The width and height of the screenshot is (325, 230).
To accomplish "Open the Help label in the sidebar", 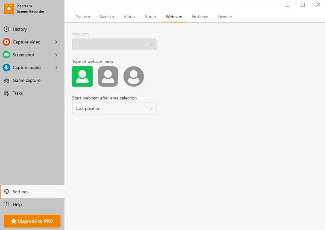I will tap(17, 204).
